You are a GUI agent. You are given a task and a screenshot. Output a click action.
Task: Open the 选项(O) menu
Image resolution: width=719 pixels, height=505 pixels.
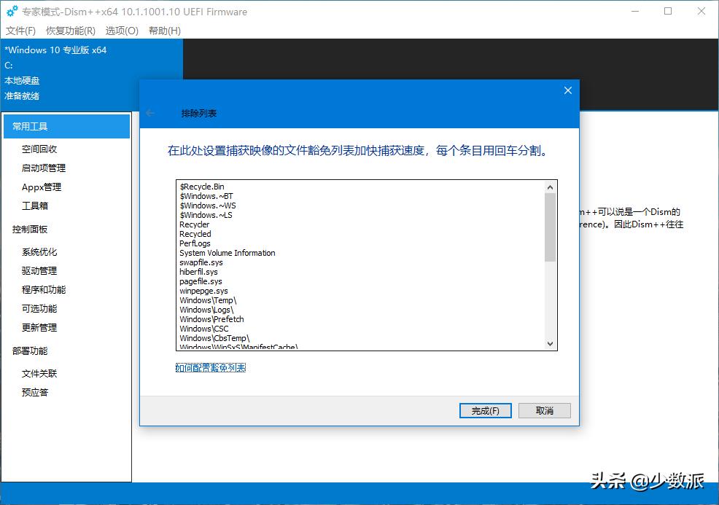click(121, 31)
